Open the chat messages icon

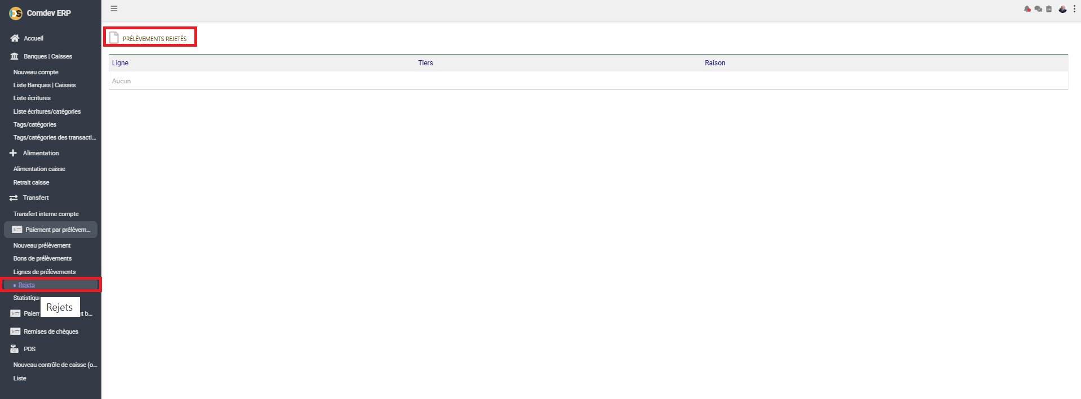point(1038,9)
